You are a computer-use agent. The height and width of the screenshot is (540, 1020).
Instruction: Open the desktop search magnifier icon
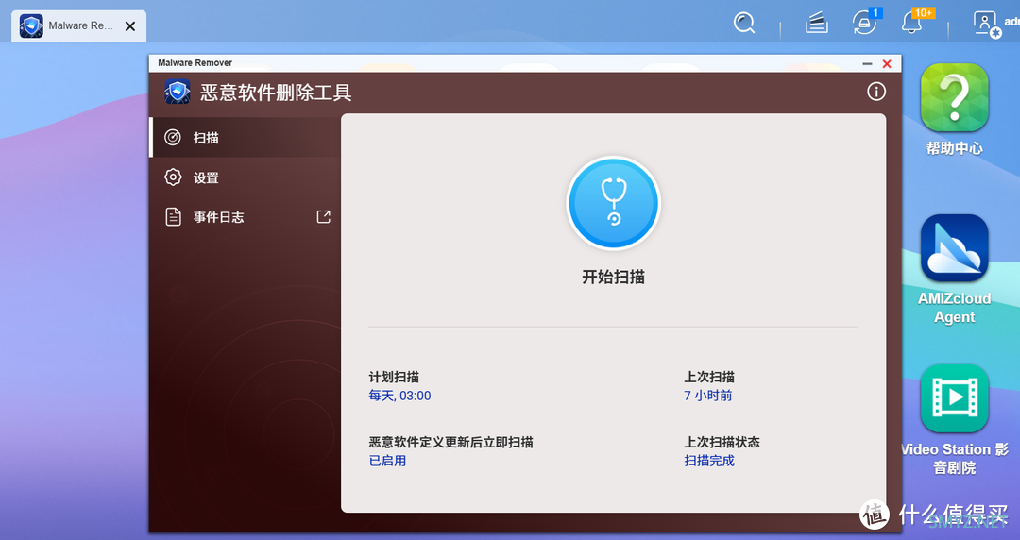click(x=744, y=24)
